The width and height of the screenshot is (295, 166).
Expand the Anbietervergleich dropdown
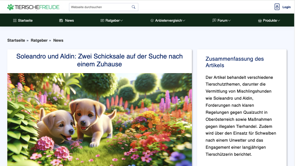(x=184, y=20)
